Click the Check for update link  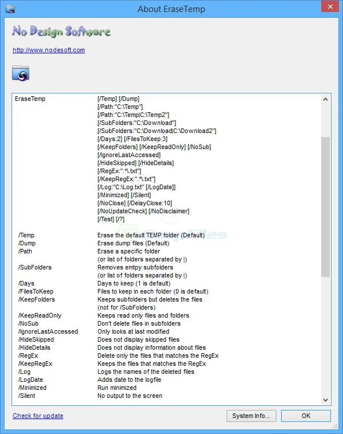tap(38, 416)
